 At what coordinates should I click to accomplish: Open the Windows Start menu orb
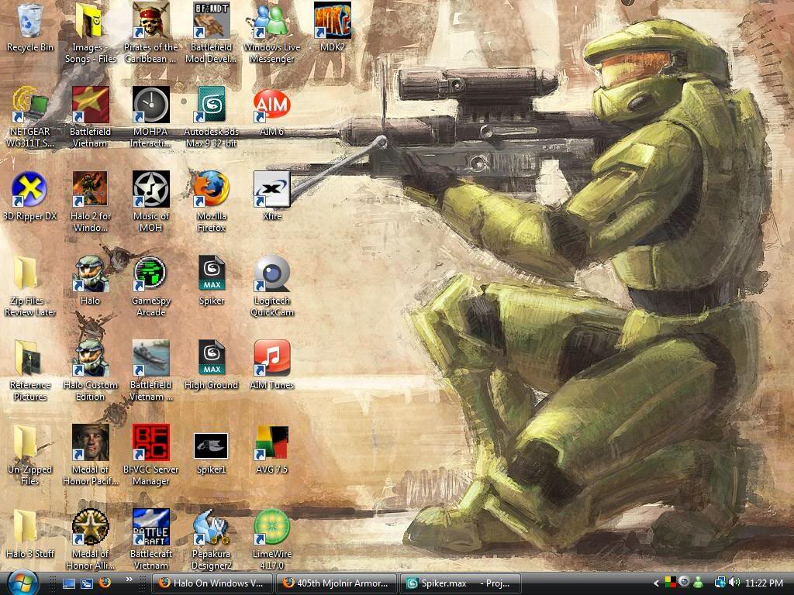(x=22, y=583)
